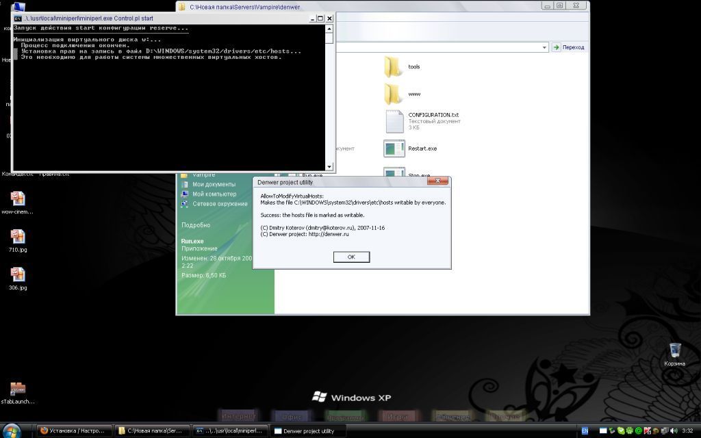The image size is (701, 438).
Task: Click the Офис dock tab
Action: pos(292,417)
